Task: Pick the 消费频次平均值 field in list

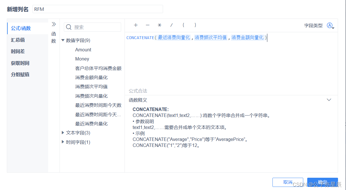Action: coord(91,86)
